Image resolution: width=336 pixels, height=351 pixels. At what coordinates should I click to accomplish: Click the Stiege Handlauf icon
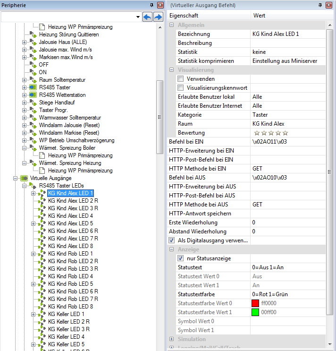(x=33, y=103)
